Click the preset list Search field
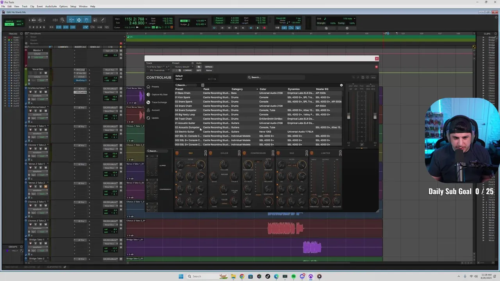Viewport: 500px width, 281px height. click(x=186, y=85)
